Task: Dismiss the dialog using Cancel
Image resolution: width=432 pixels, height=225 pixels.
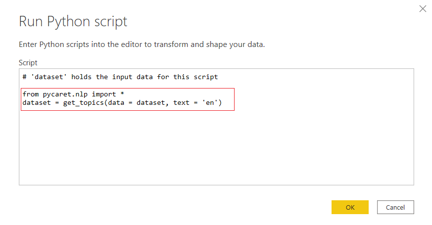Action: [x=395, y=207]
